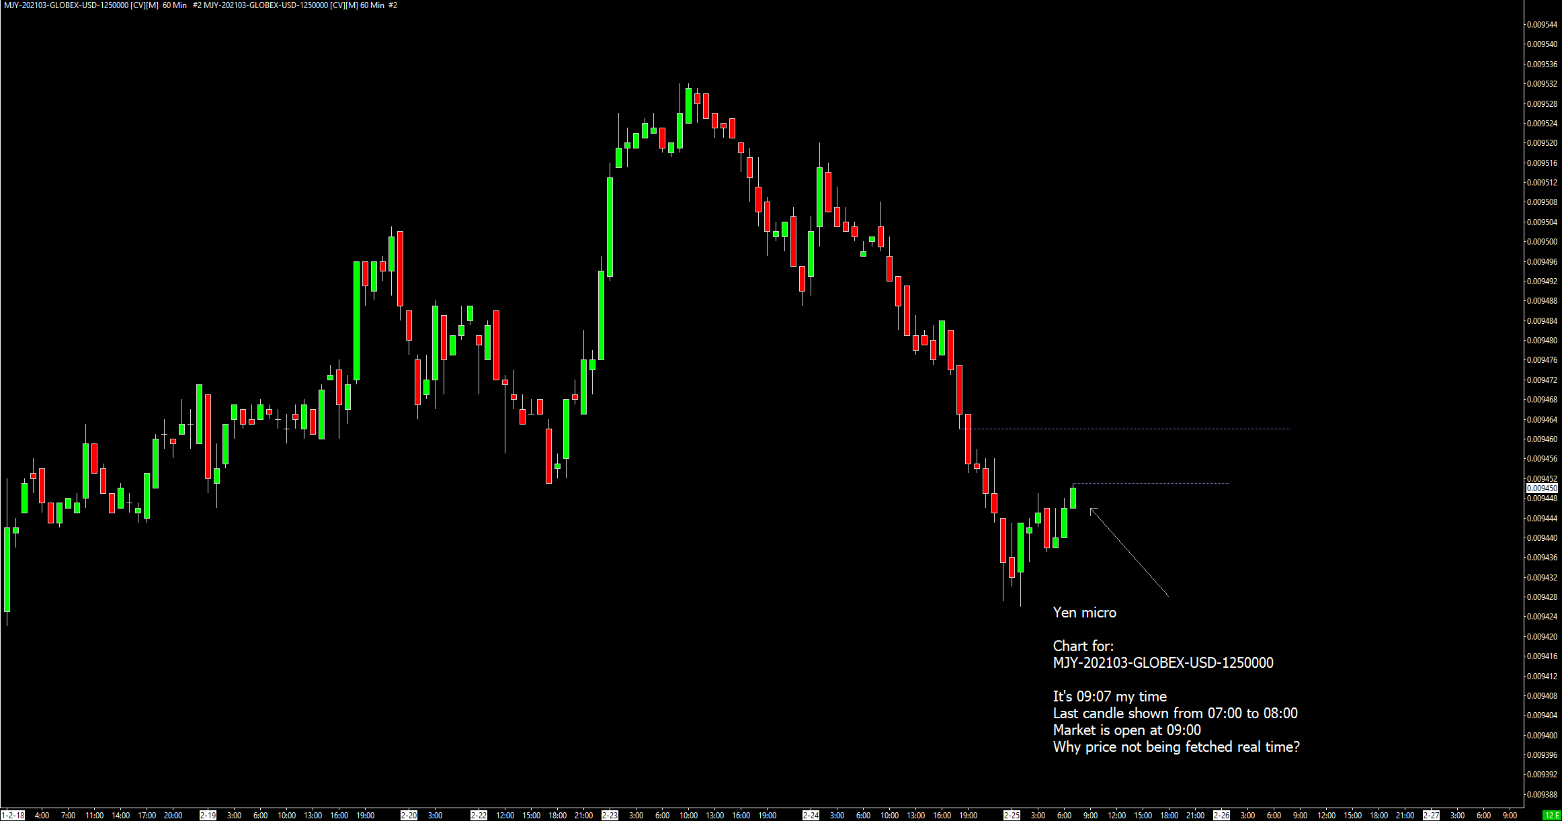Click the 0.009500 price scale label
Image resolution: width=1562 pixels, height=821 pixels.
pos(1542,242)
